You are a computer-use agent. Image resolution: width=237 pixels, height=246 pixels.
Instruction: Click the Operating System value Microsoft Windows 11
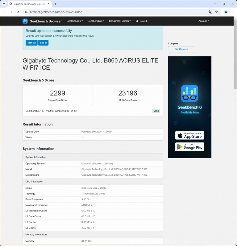(x=97, y=163)
